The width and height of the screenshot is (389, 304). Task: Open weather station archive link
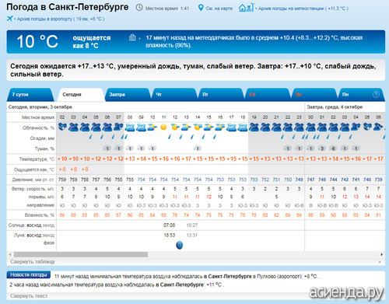click(x=303, y=9)
